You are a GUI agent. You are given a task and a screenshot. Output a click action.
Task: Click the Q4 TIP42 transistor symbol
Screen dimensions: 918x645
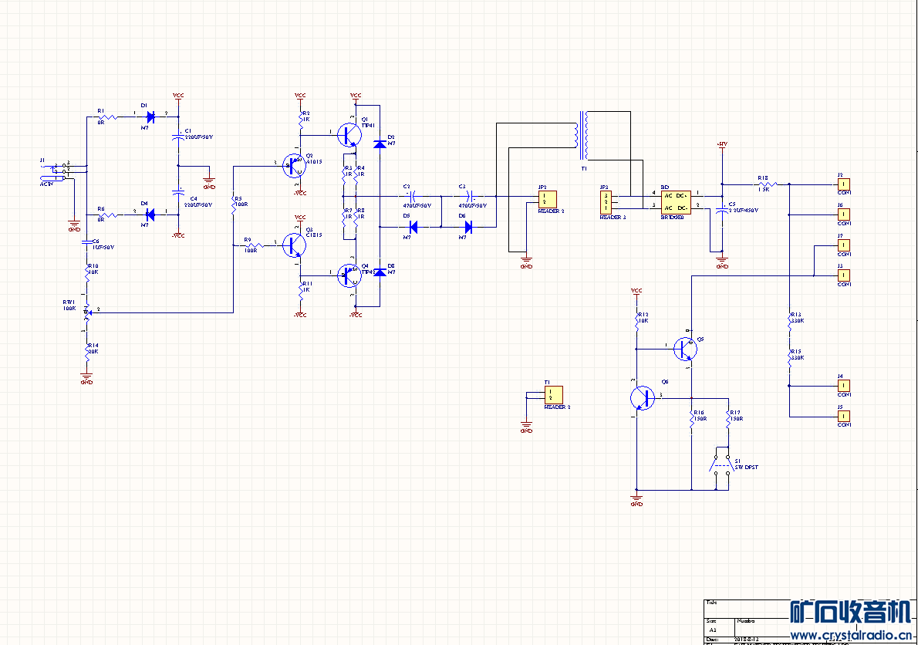point(349,275)
